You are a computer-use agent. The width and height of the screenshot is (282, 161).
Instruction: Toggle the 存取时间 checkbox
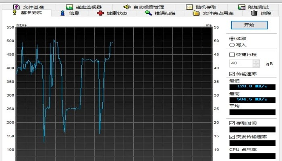(x=232, y=123)
